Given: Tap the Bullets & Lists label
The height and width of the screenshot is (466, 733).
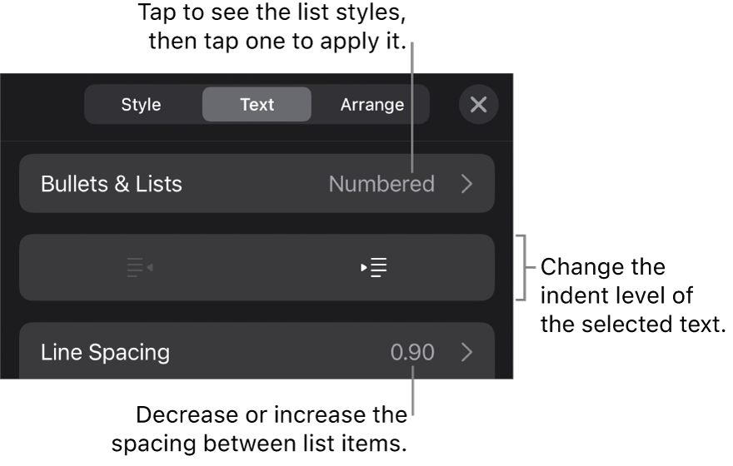Looking at the screenshot, I should click(112, 184).
